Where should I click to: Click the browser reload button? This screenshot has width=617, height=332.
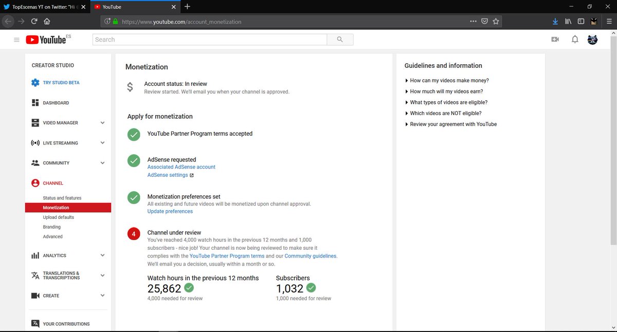tap(34, 22)
